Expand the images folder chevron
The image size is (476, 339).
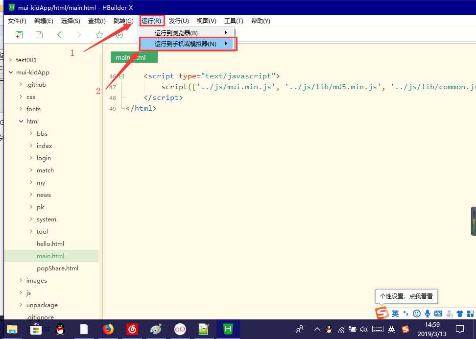(x=21, y=280)
